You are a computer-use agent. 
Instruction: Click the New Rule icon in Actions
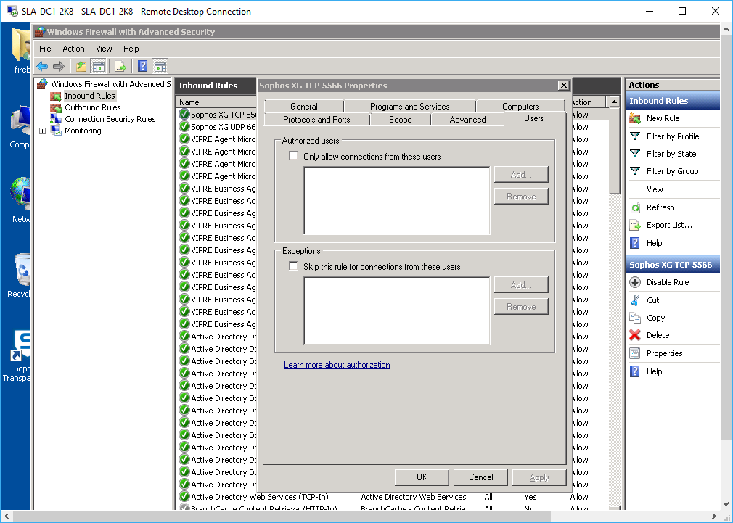(635, 118)
